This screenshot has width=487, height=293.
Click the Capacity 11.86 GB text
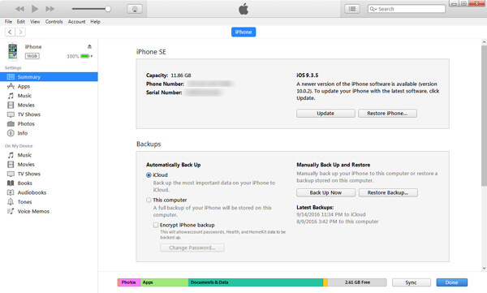(x=169, y=75)
